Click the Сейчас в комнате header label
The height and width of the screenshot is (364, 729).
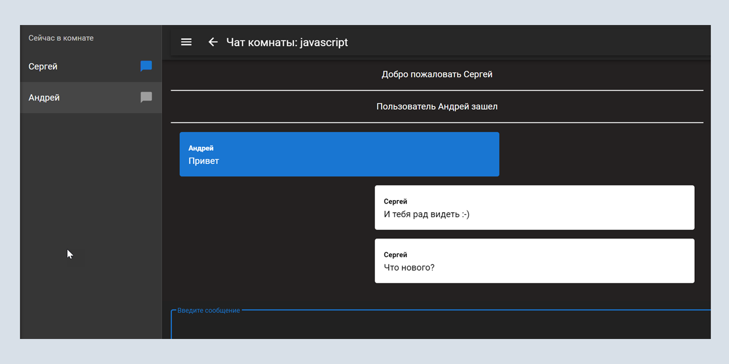pyautogui.click(x=60, y=38)
